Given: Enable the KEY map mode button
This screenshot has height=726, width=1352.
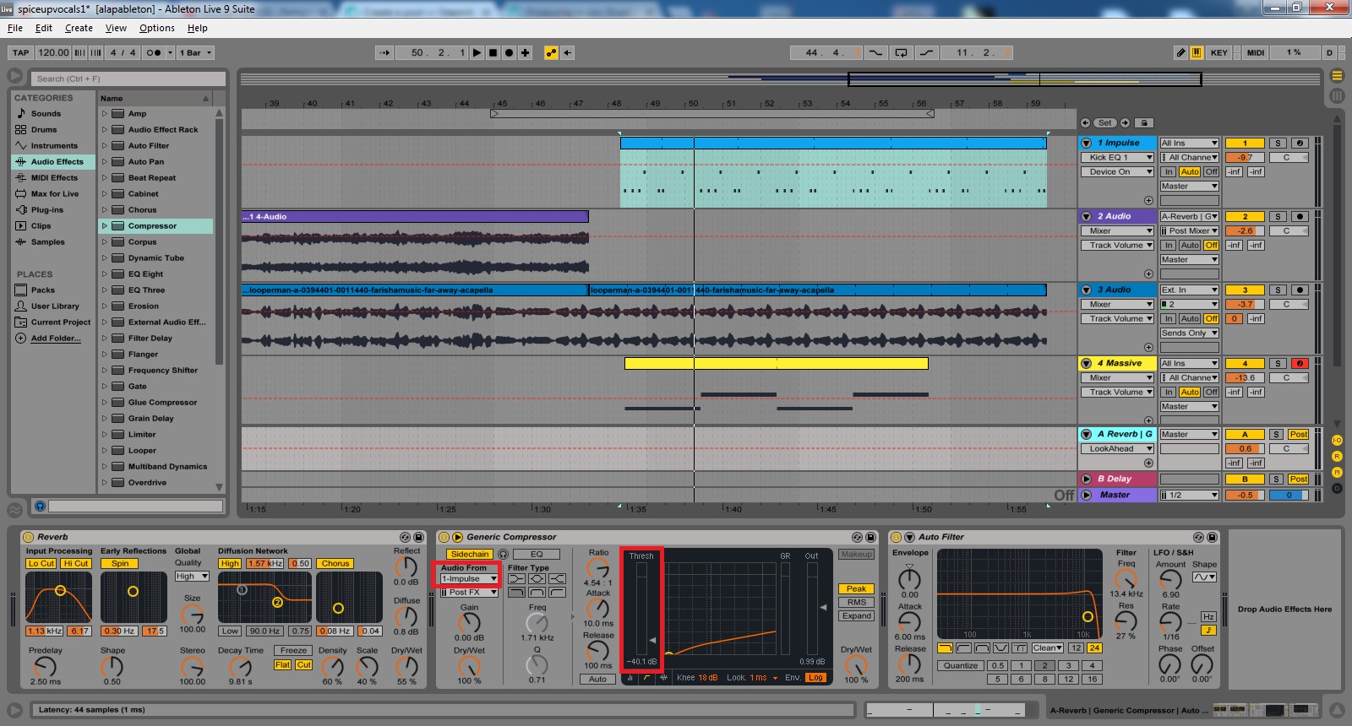Looking at the screenshot, I should [x=1219, y=52].
